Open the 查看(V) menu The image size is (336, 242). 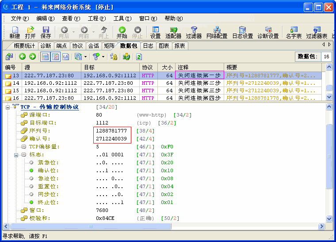click(x=71, y=19)
